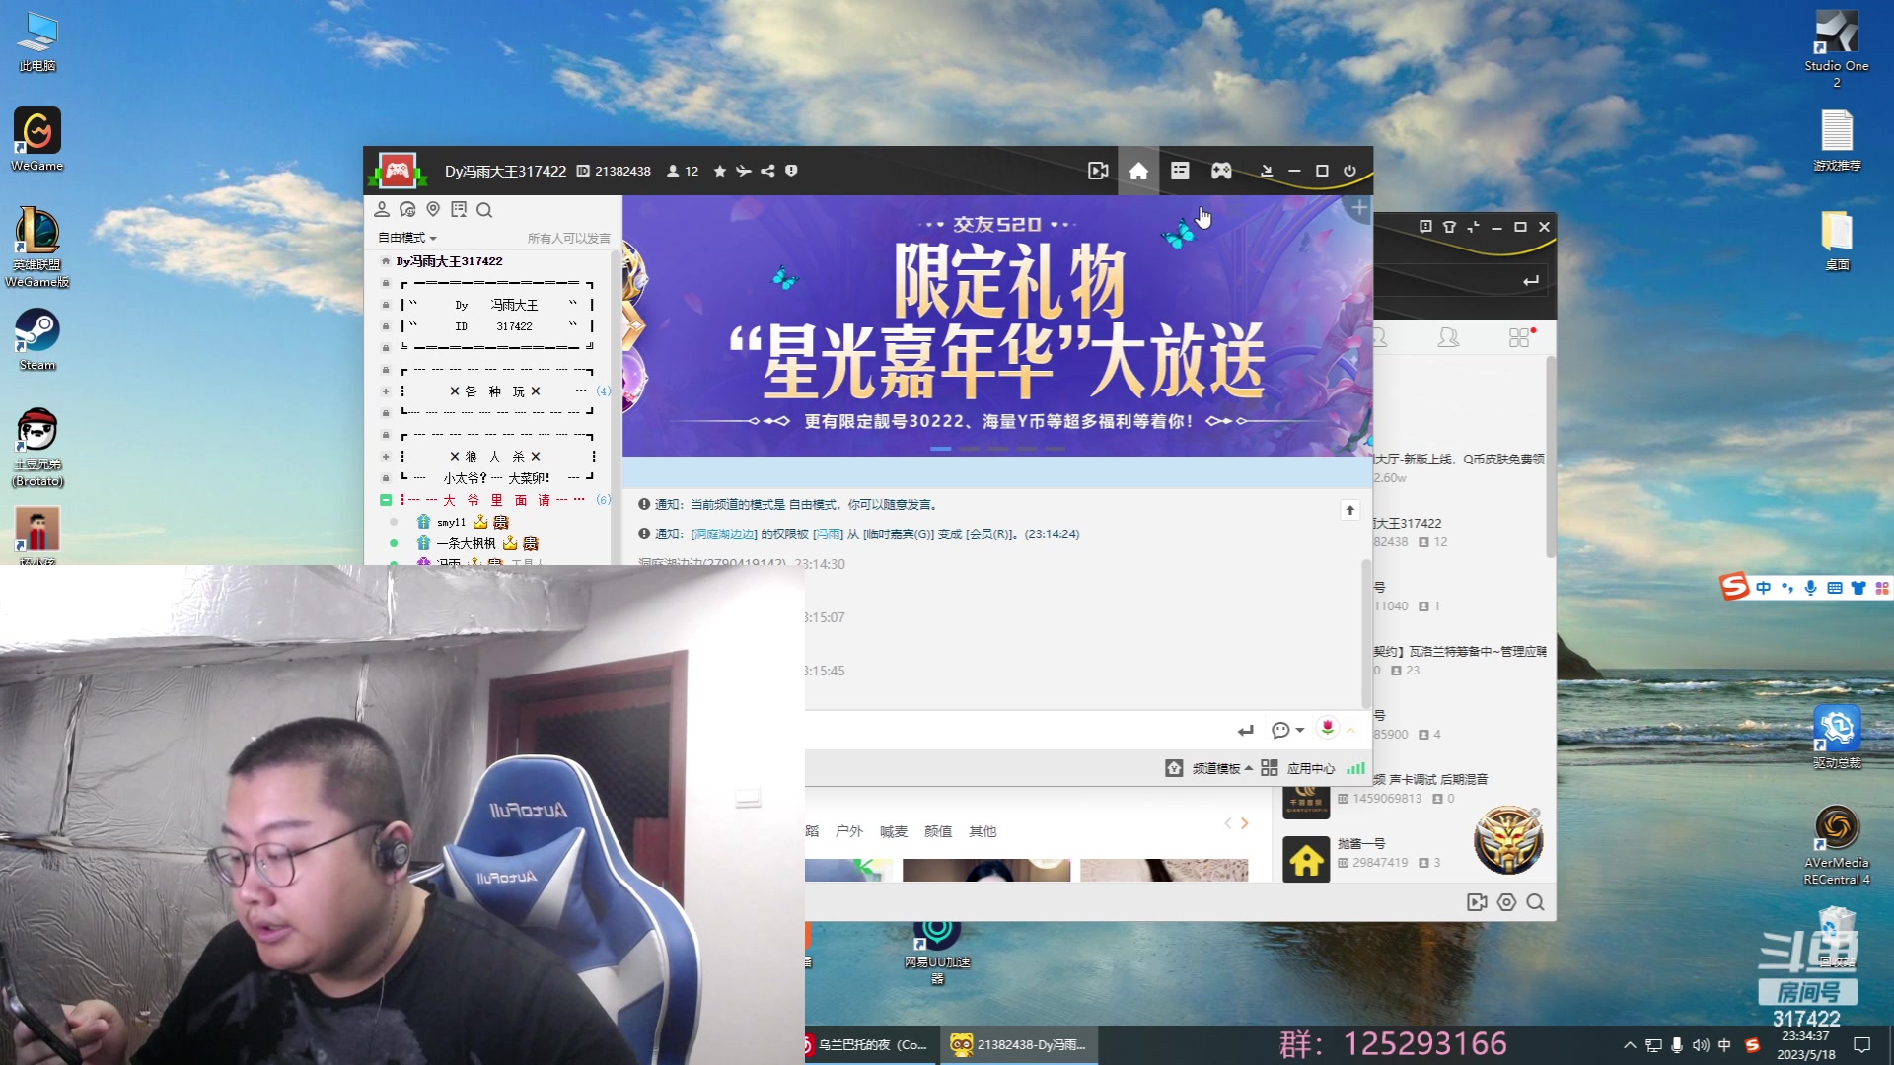Toggle the speaker volume in system tray
This screenshot has width=1894, height=1065.
pos(1700,1045)
